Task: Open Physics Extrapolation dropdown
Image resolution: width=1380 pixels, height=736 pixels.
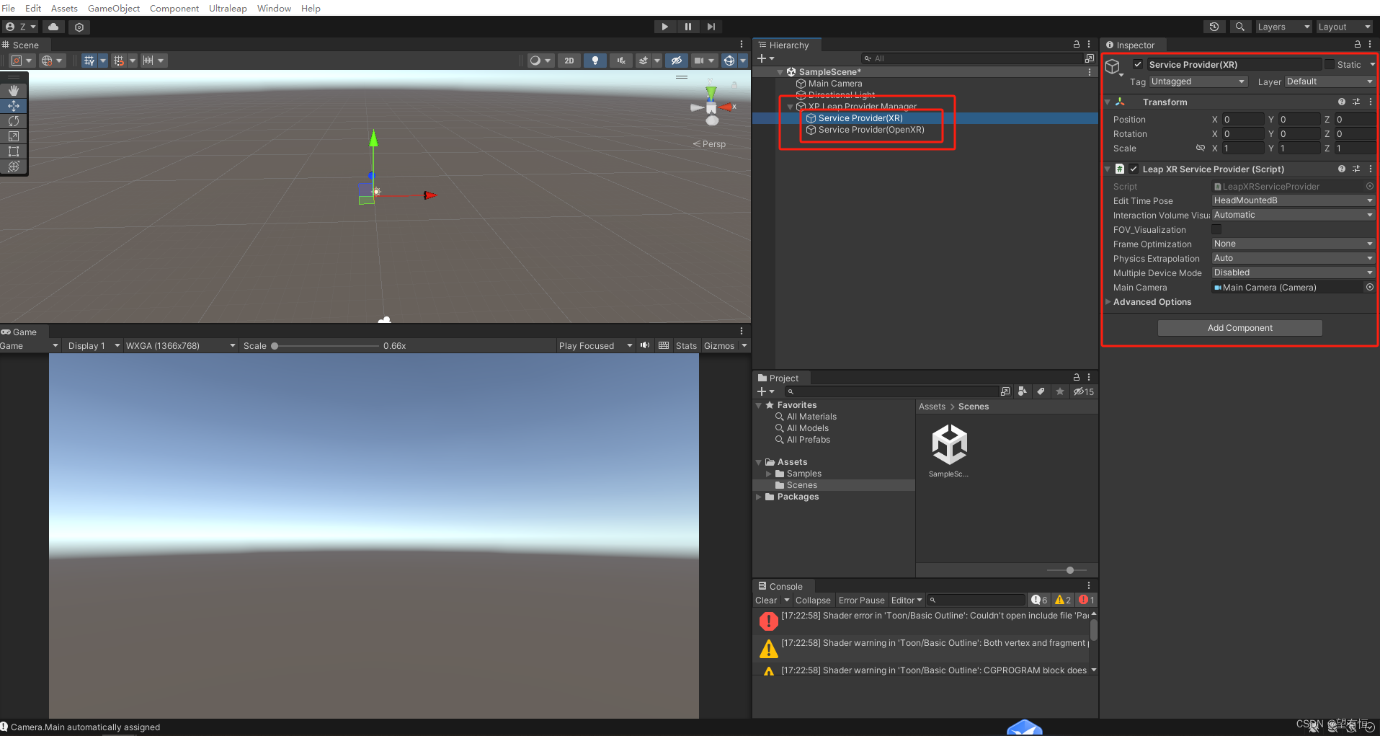Action: (1294, 258)
